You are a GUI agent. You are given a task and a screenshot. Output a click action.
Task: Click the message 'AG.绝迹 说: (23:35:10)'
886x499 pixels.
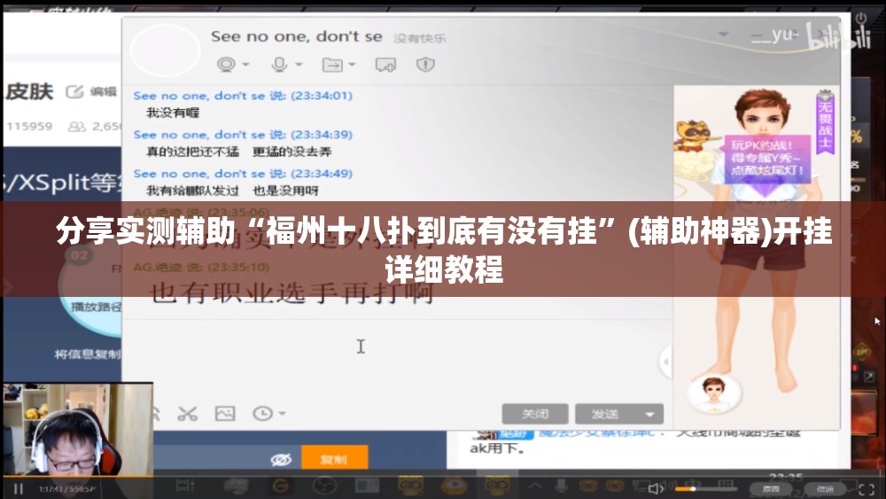pyautogui.click(x=201, y=267)
